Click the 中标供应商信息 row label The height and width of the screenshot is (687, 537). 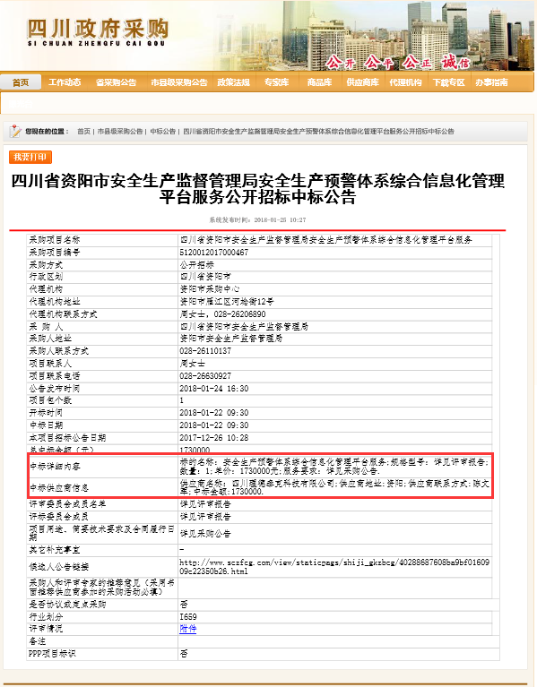coord(59,487)
